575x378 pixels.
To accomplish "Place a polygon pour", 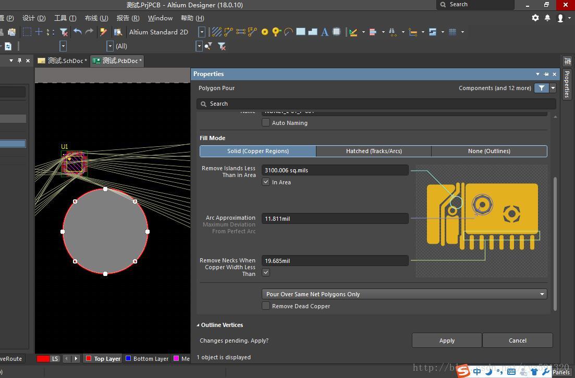I will (x=313, y=32).
